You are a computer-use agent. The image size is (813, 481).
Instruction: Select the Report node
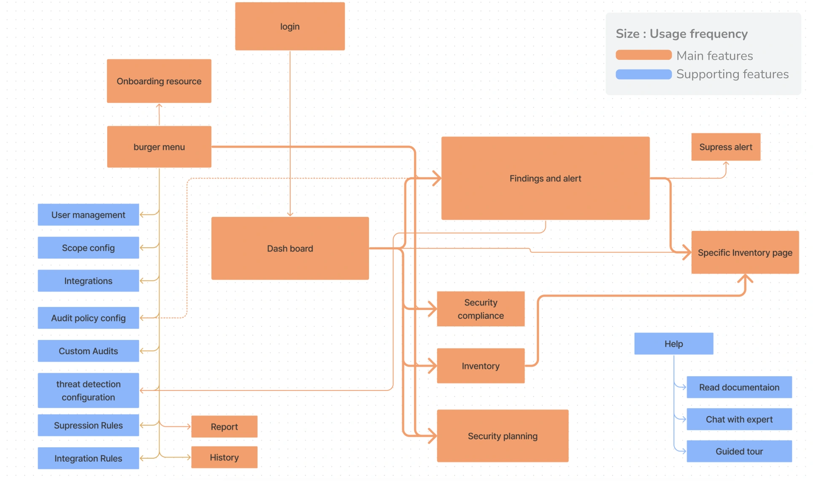coord(224,426)
